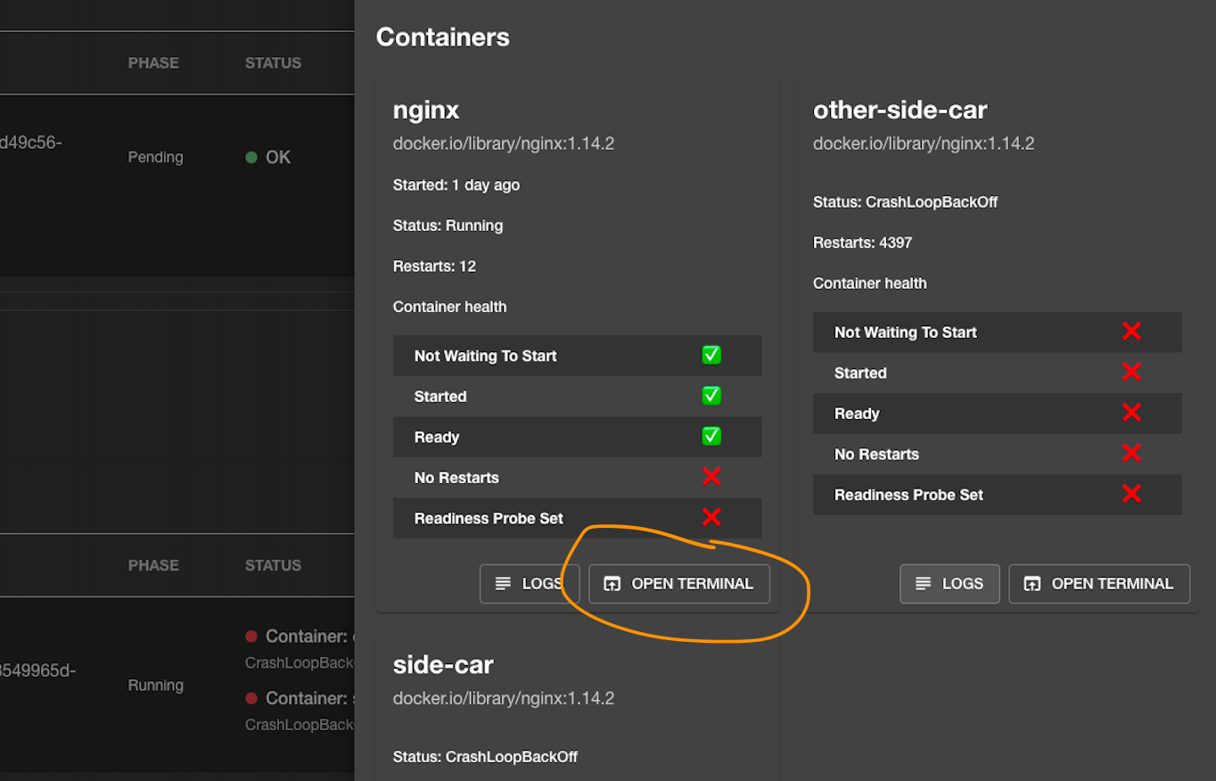
Task: Click the OK status text
Action: click(x=278, y=158)
